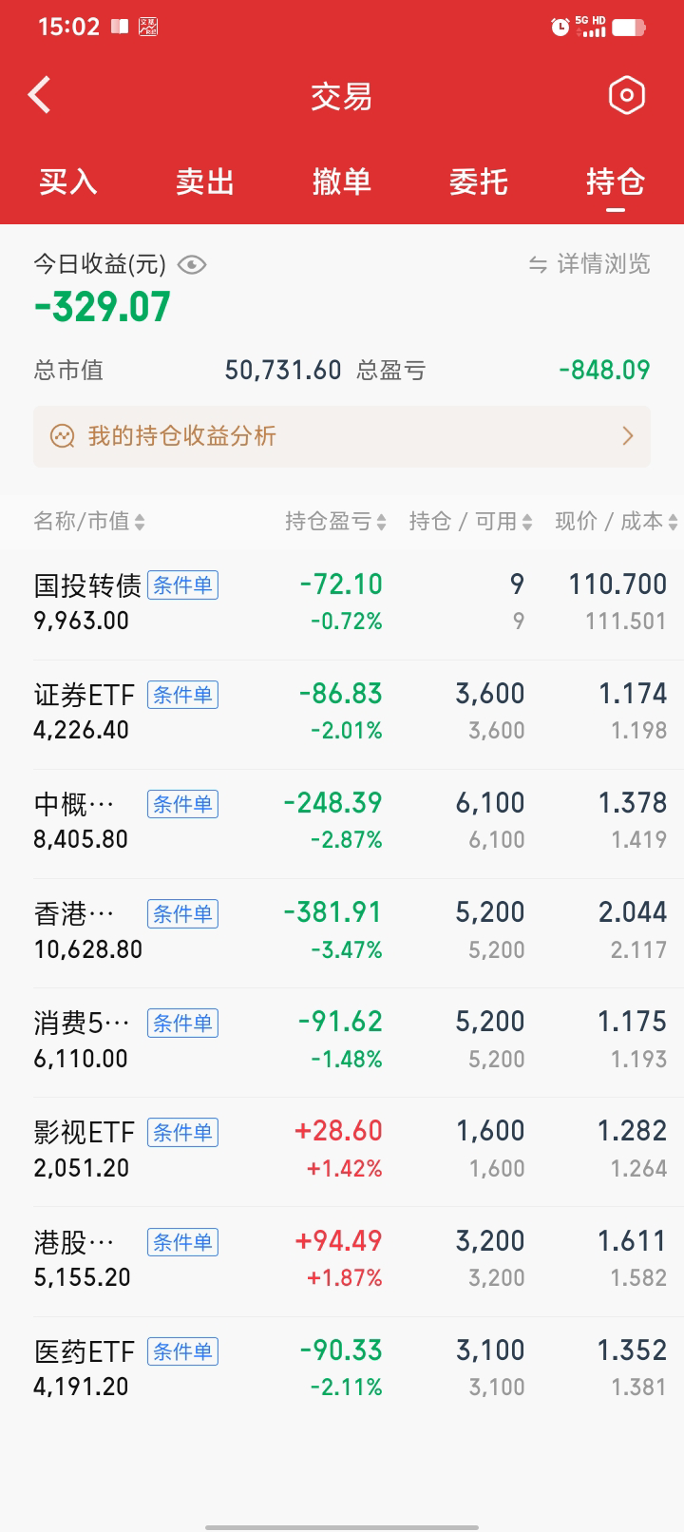Switch to the 买入 tab
Viewport: 684px width, 1532px height.
[68, 181]
